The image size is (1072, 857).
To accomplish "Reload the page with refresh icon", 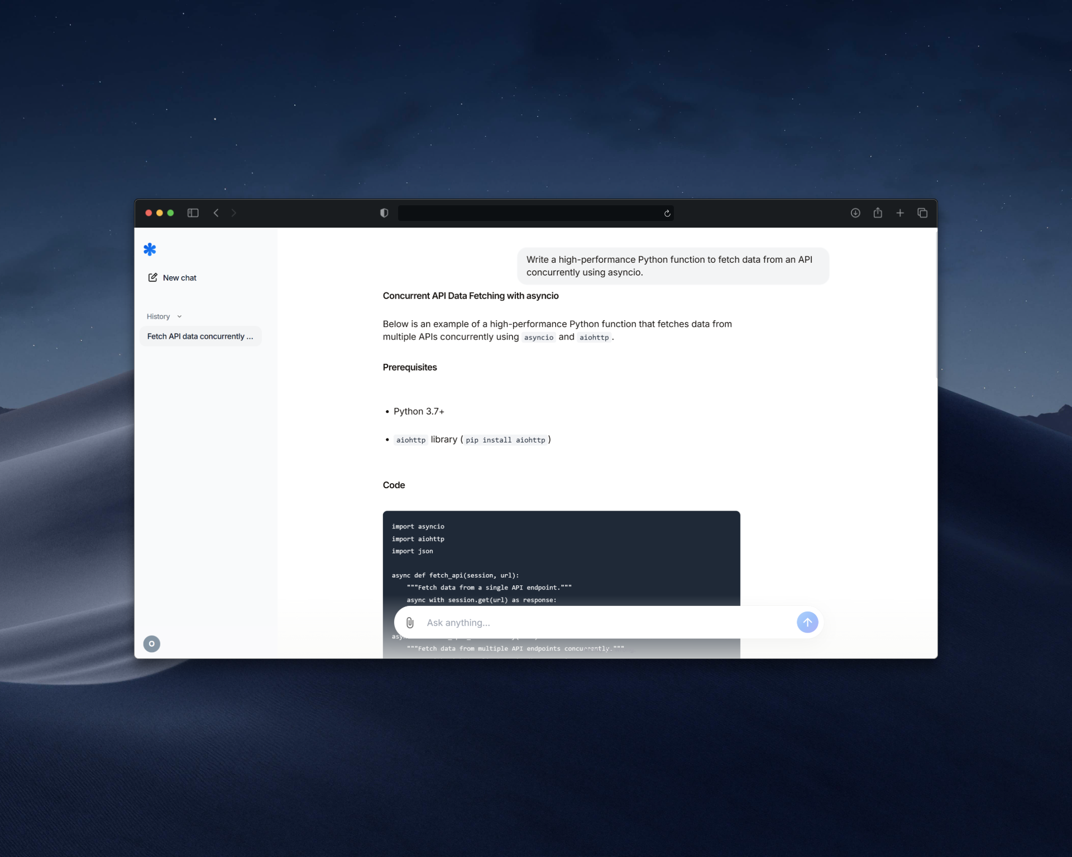I will tap(667, 214).
